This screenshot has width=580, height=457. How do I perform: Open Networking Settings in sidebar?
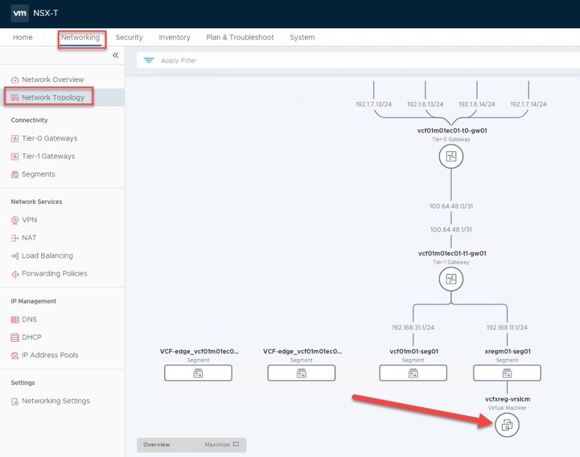[x=56, y=401]
